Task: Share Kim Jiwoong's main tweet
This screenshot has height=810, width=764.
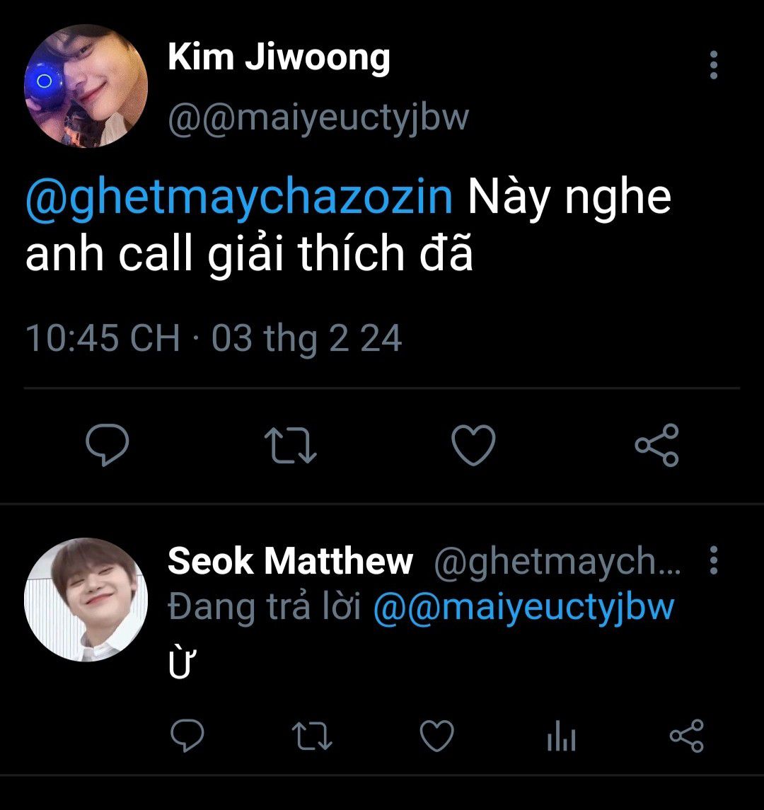Action: point(656,445)
